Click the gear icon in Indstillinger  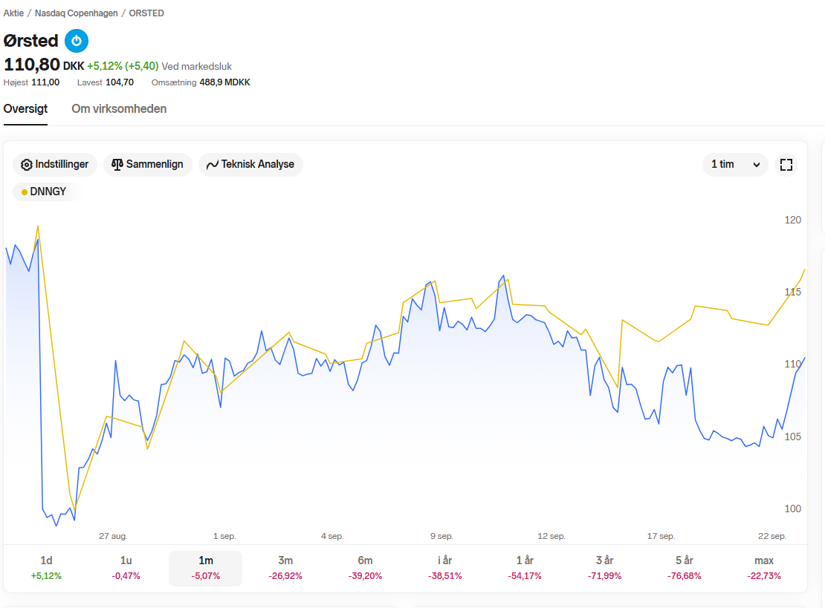coord(26,165)
